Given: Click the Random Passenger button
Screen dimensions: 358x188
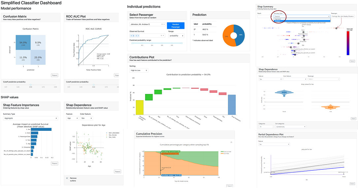Looking at the screenshot, I should (176, 26).
